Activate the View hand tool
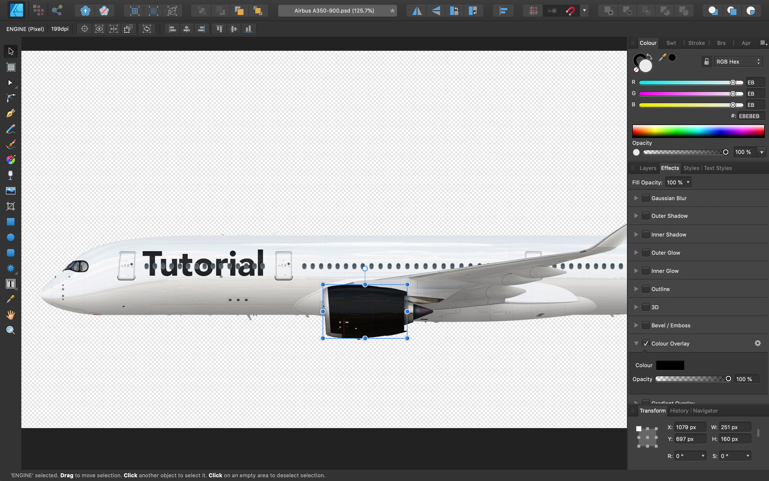 click(10, 315)
